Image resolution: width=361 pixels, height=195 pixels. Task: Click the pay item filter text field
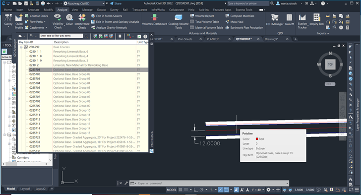61,36
